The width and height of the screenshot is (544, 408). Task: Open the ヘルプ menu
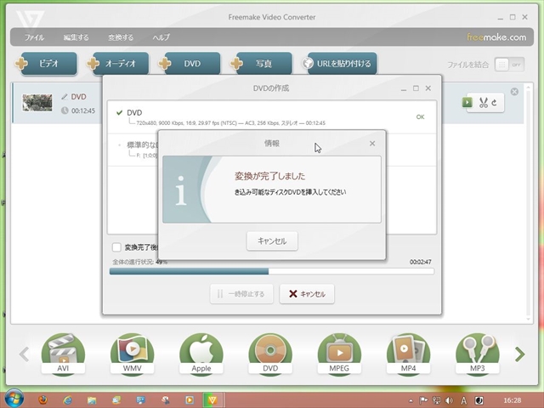tap(161, 37)
